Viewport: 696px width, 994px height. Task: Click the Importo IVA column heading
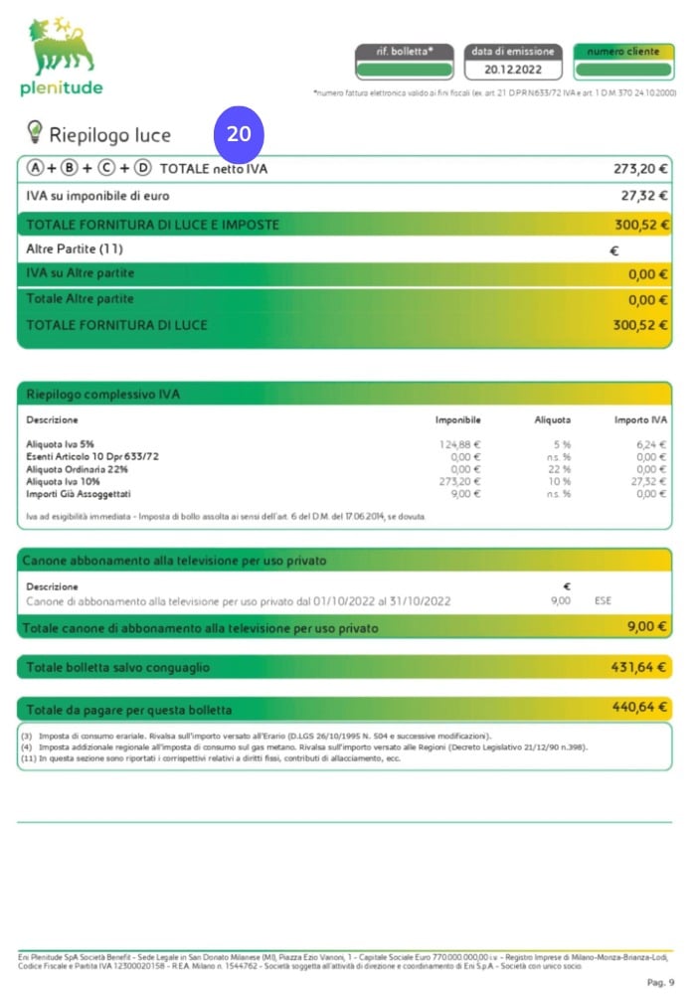click(639, 419)
